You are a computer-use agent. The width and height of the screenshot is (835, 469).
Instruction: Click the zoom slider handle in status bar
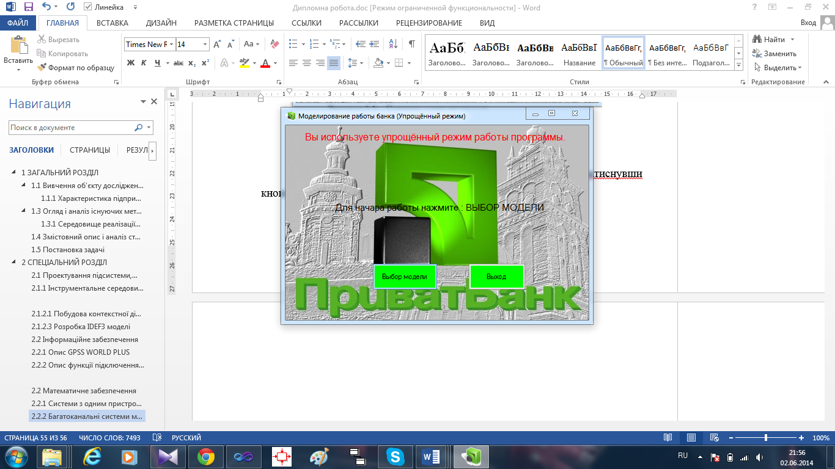tap(766, 438)
